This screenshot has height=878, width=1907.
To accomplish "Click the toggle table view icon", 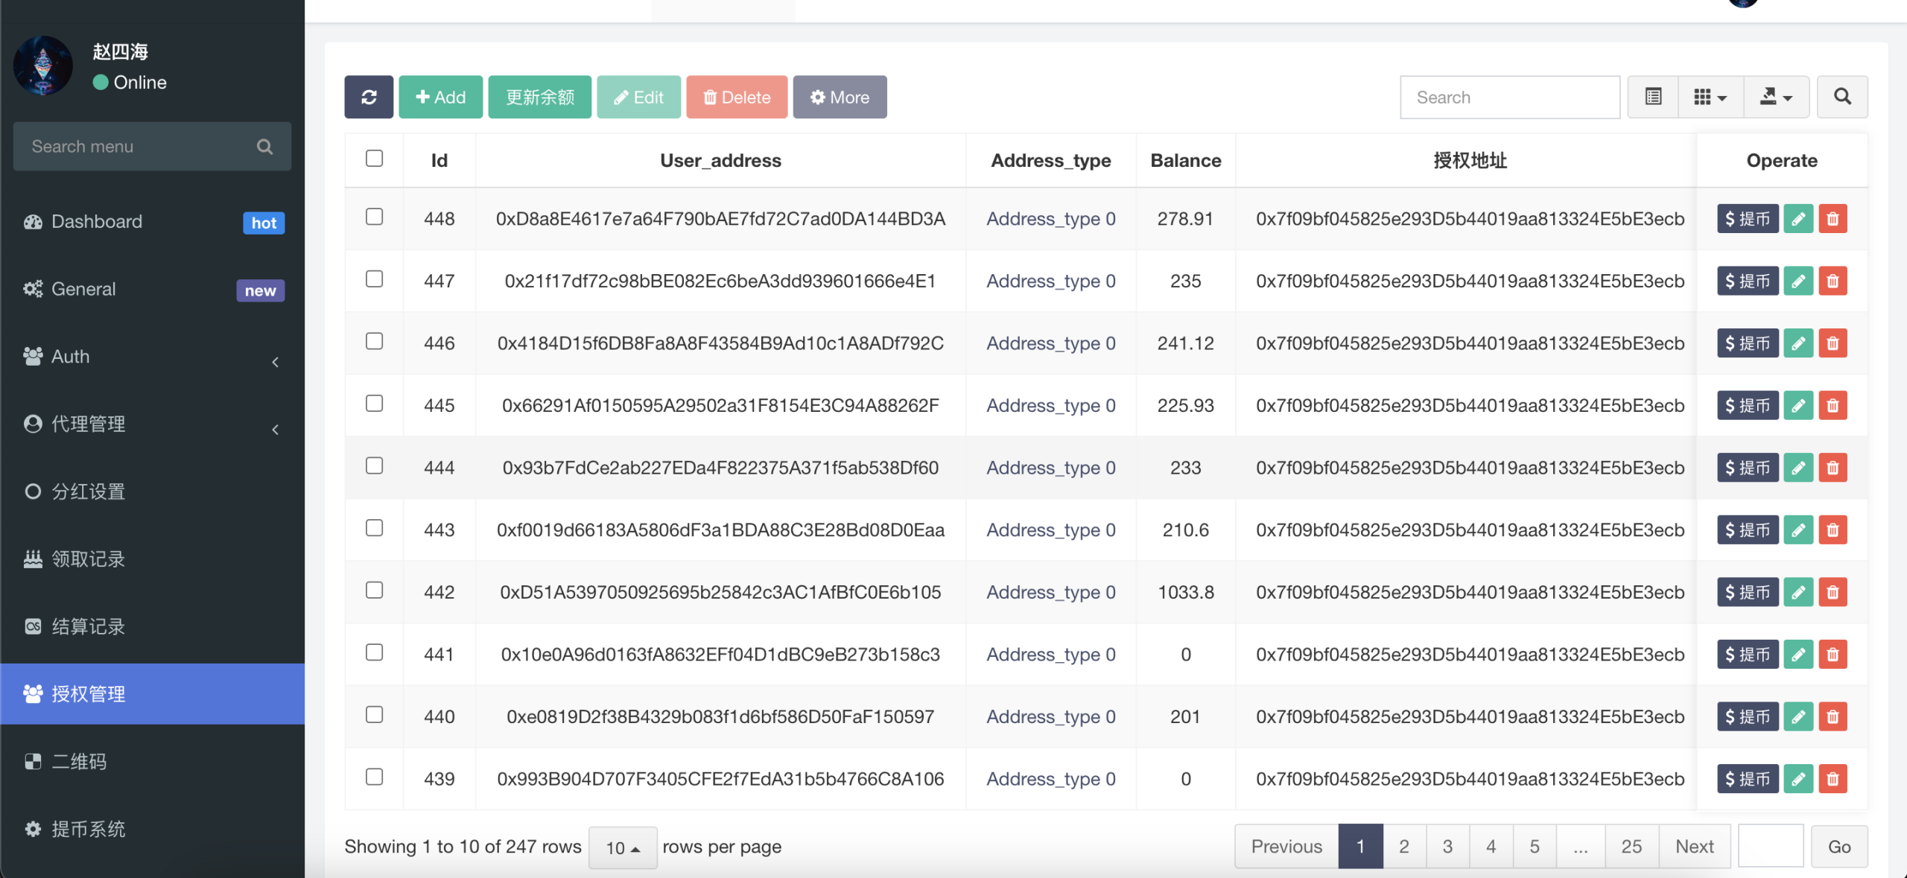I will coord(1653,97).
